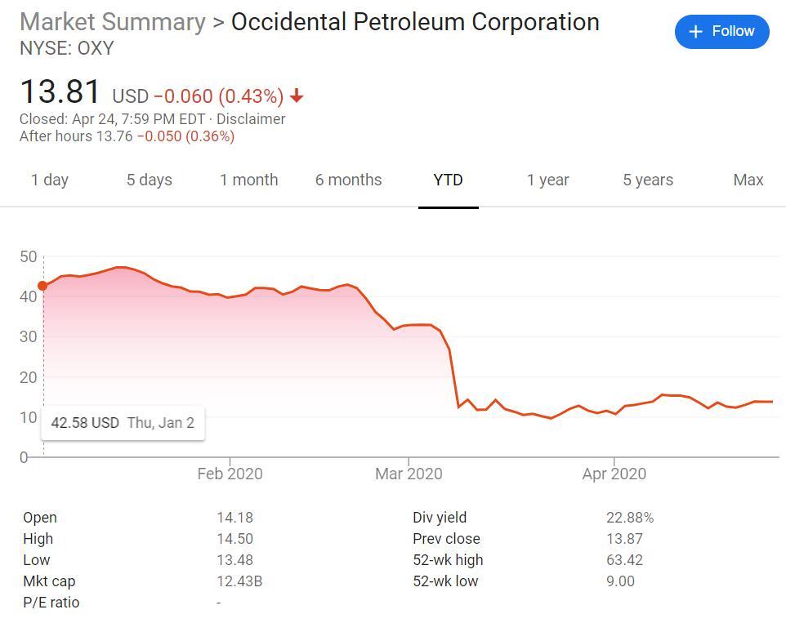Switch to the 1 year tab

click(548, 180)
